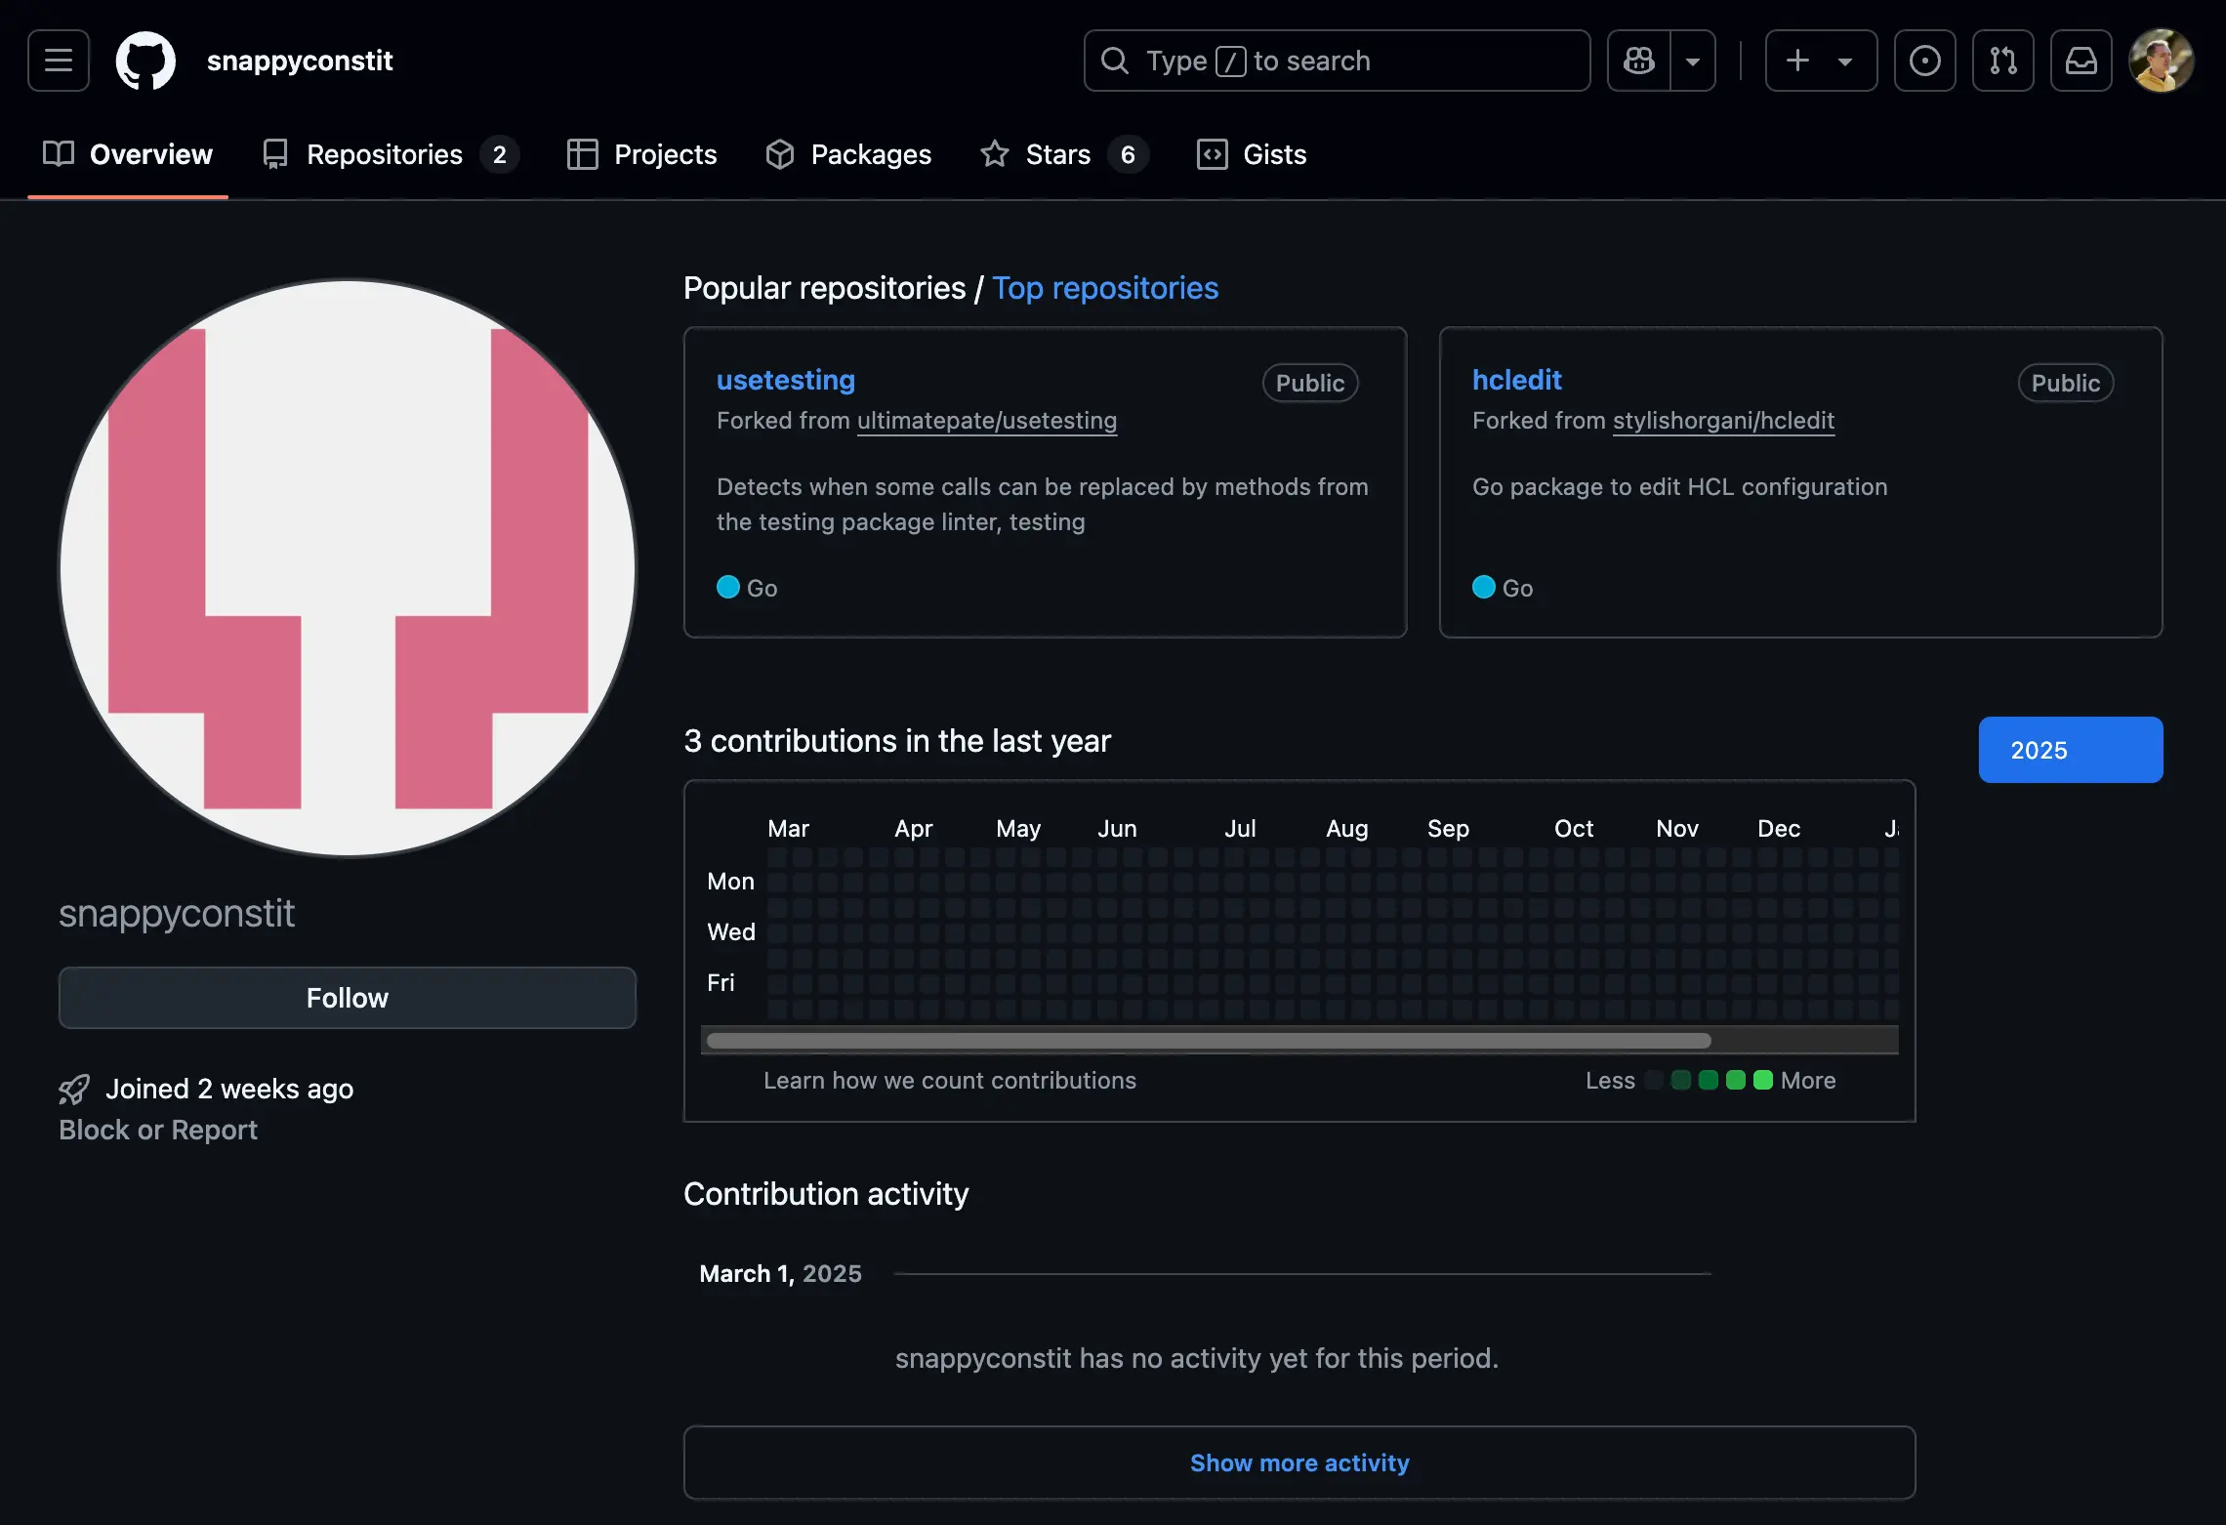Open the pull requests icon in the header
Image resolution: width=2226 pixels, height=1525 pixels.
pyautogui.click(x=2002, y=61)
